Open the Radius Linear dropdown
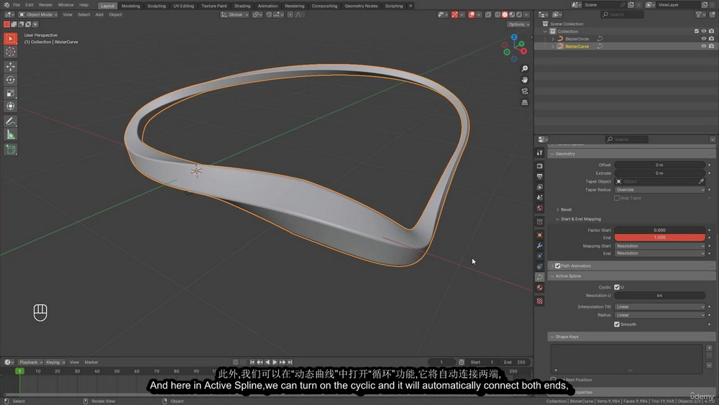719x405 pixels. tap(659, 315)
